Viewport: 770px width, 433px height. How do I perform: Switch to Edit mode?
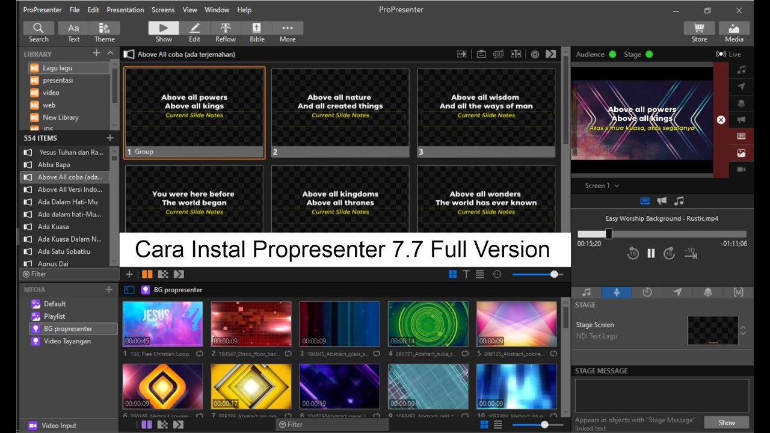tap(194, 32)
